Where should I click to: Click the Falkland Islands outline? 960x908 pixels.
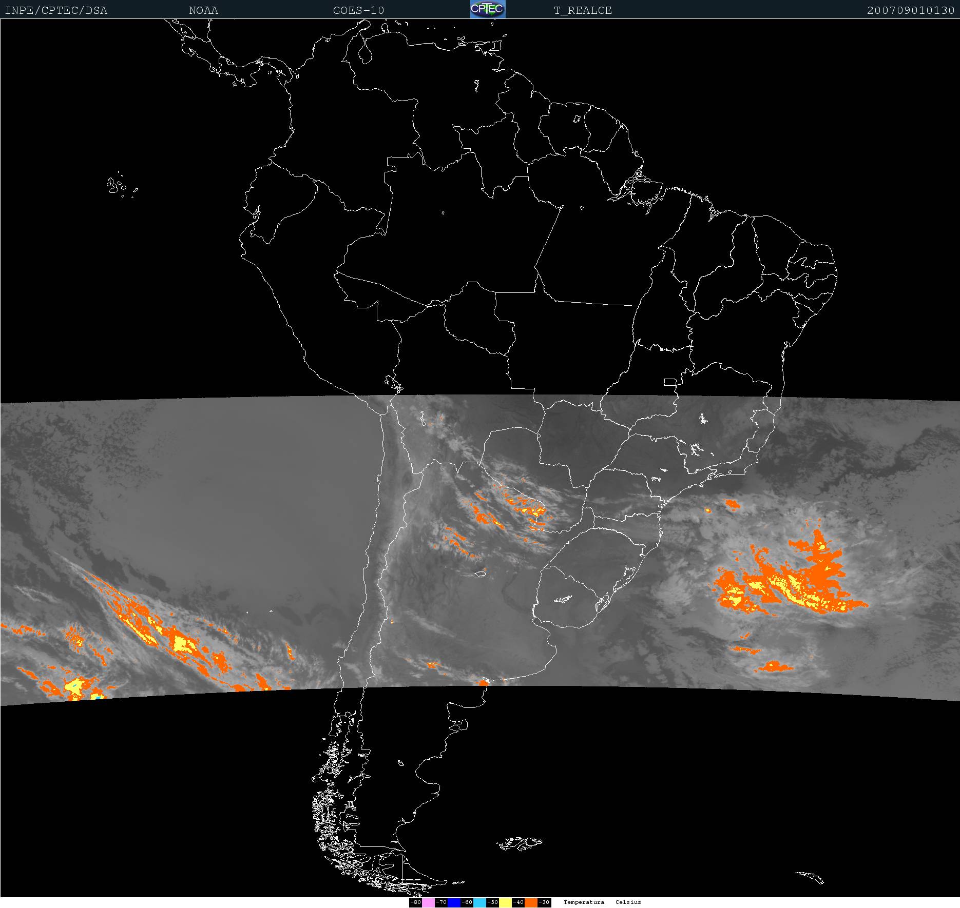tap(520, 843)
